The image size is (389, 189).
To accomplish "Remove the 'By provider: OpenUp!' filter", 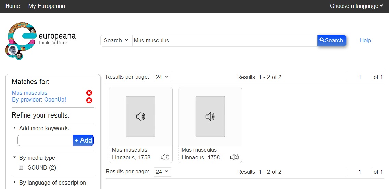I will [x=89, y=100].
